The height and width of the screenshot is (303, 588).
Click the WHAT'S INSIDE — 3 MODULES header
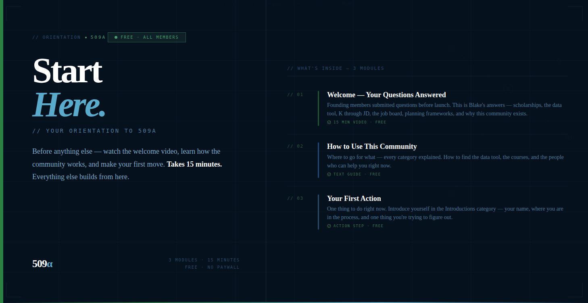tap(336, 68)
